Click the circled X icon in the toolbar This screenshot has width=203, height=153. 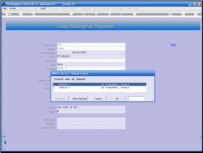[196, 14]
